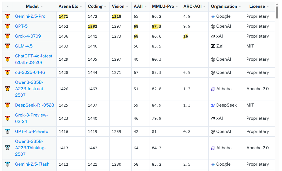
Task: Click the xAI logo in Grok-4-0709 row
Action: coord(213,36)
